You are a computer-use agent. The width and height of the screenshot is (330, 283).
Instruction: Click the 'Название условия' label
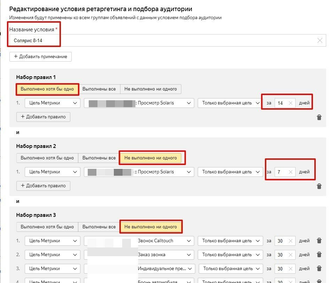point(32,30)
